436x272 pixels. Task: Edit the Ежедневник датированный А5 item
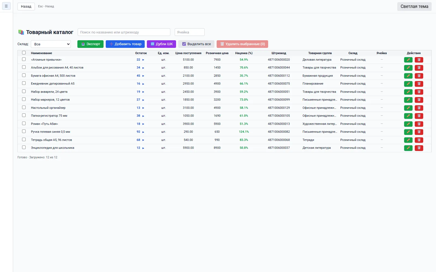[408, 84]
